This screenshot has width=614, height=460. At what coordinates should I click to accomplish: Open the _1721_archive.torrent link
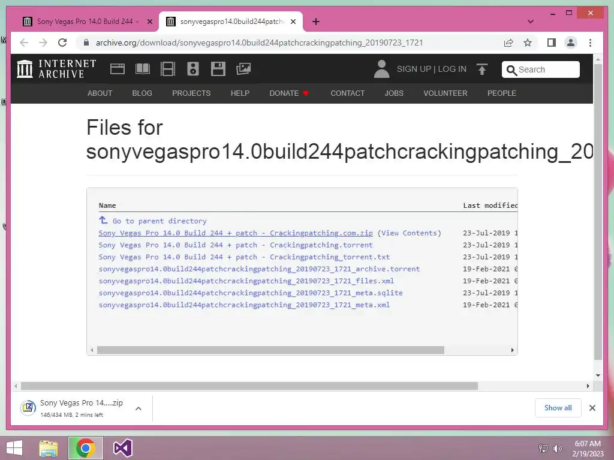(x=259, y=269)
